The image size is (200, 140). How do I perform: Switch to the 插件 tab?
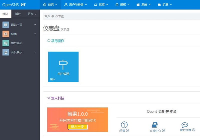click(18, 14)
